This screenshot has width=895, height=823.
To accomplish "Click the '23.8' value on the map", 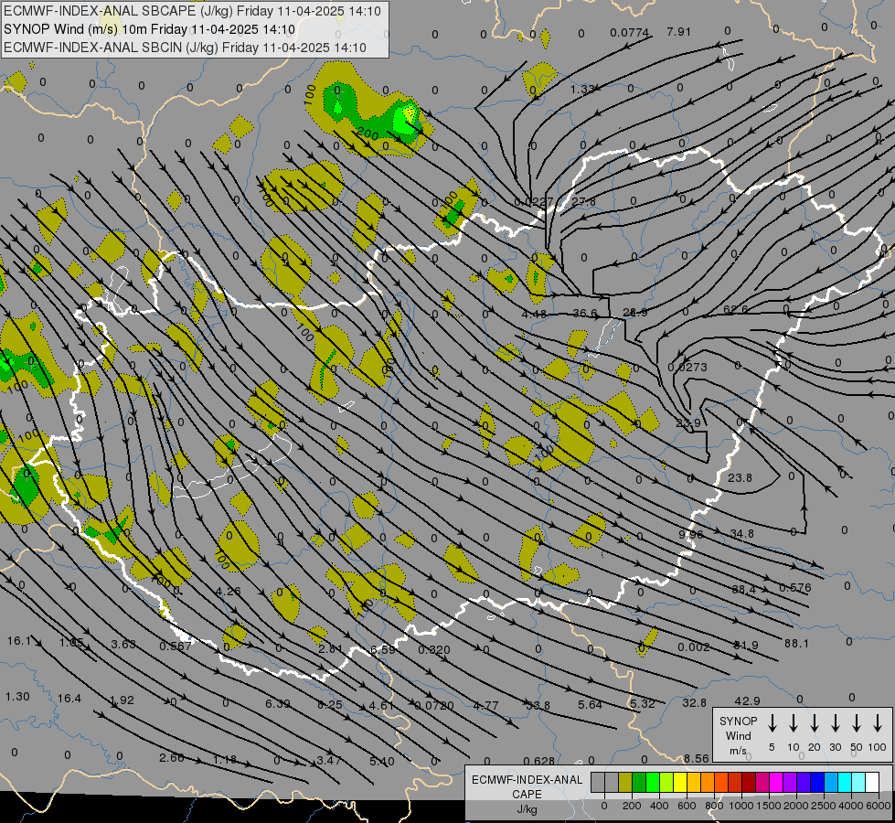I will (x=740, y=478).
